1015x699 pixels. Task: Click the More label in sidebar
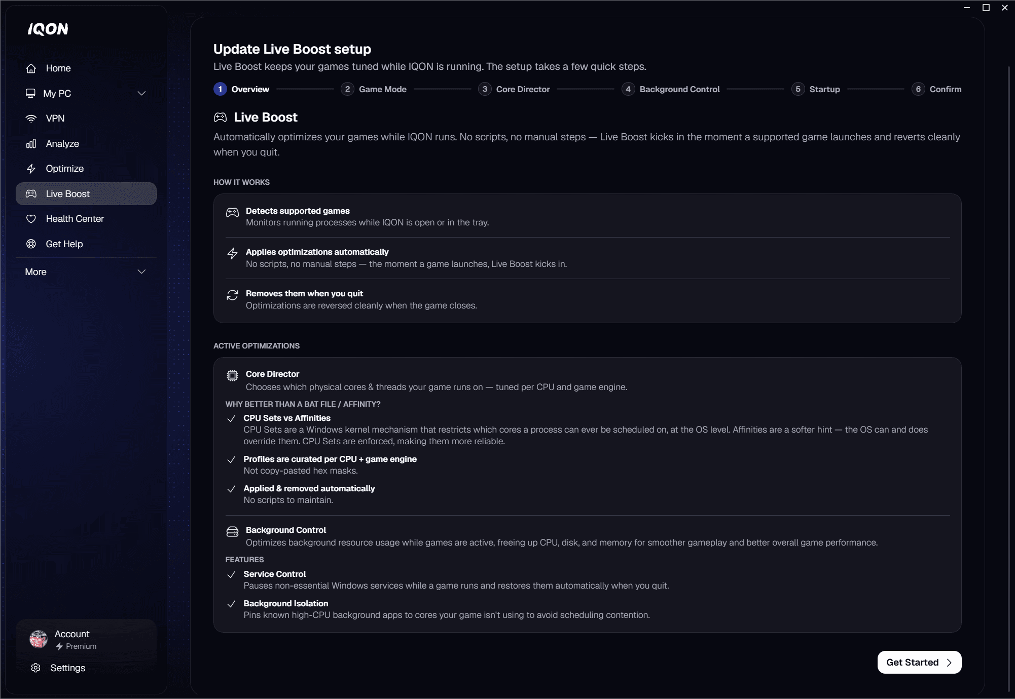click(36, 272)
